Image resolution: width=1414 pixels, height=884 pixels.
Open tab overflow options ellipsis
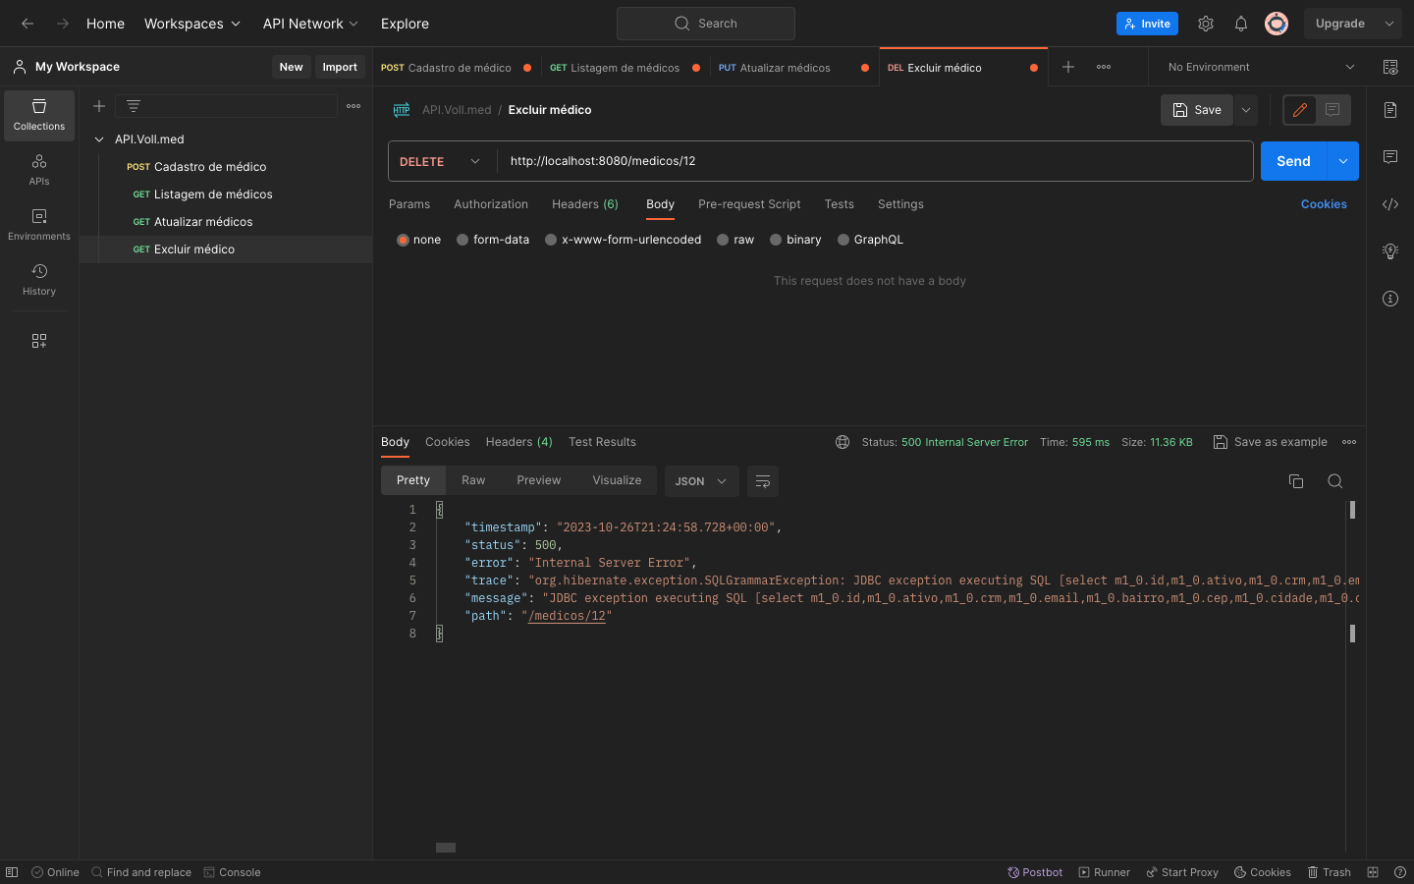pos(1104,67)
